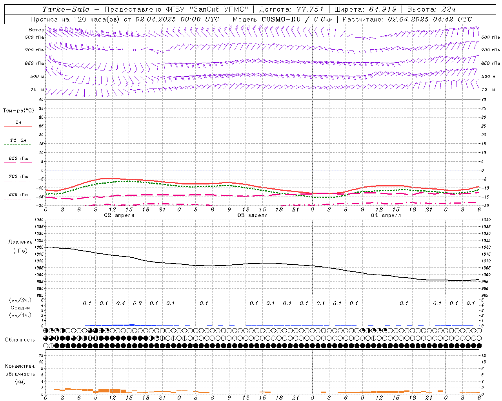502x401 pixels.
Task: Click the Td 2м legend label
Action: click(x=18, y=140)
